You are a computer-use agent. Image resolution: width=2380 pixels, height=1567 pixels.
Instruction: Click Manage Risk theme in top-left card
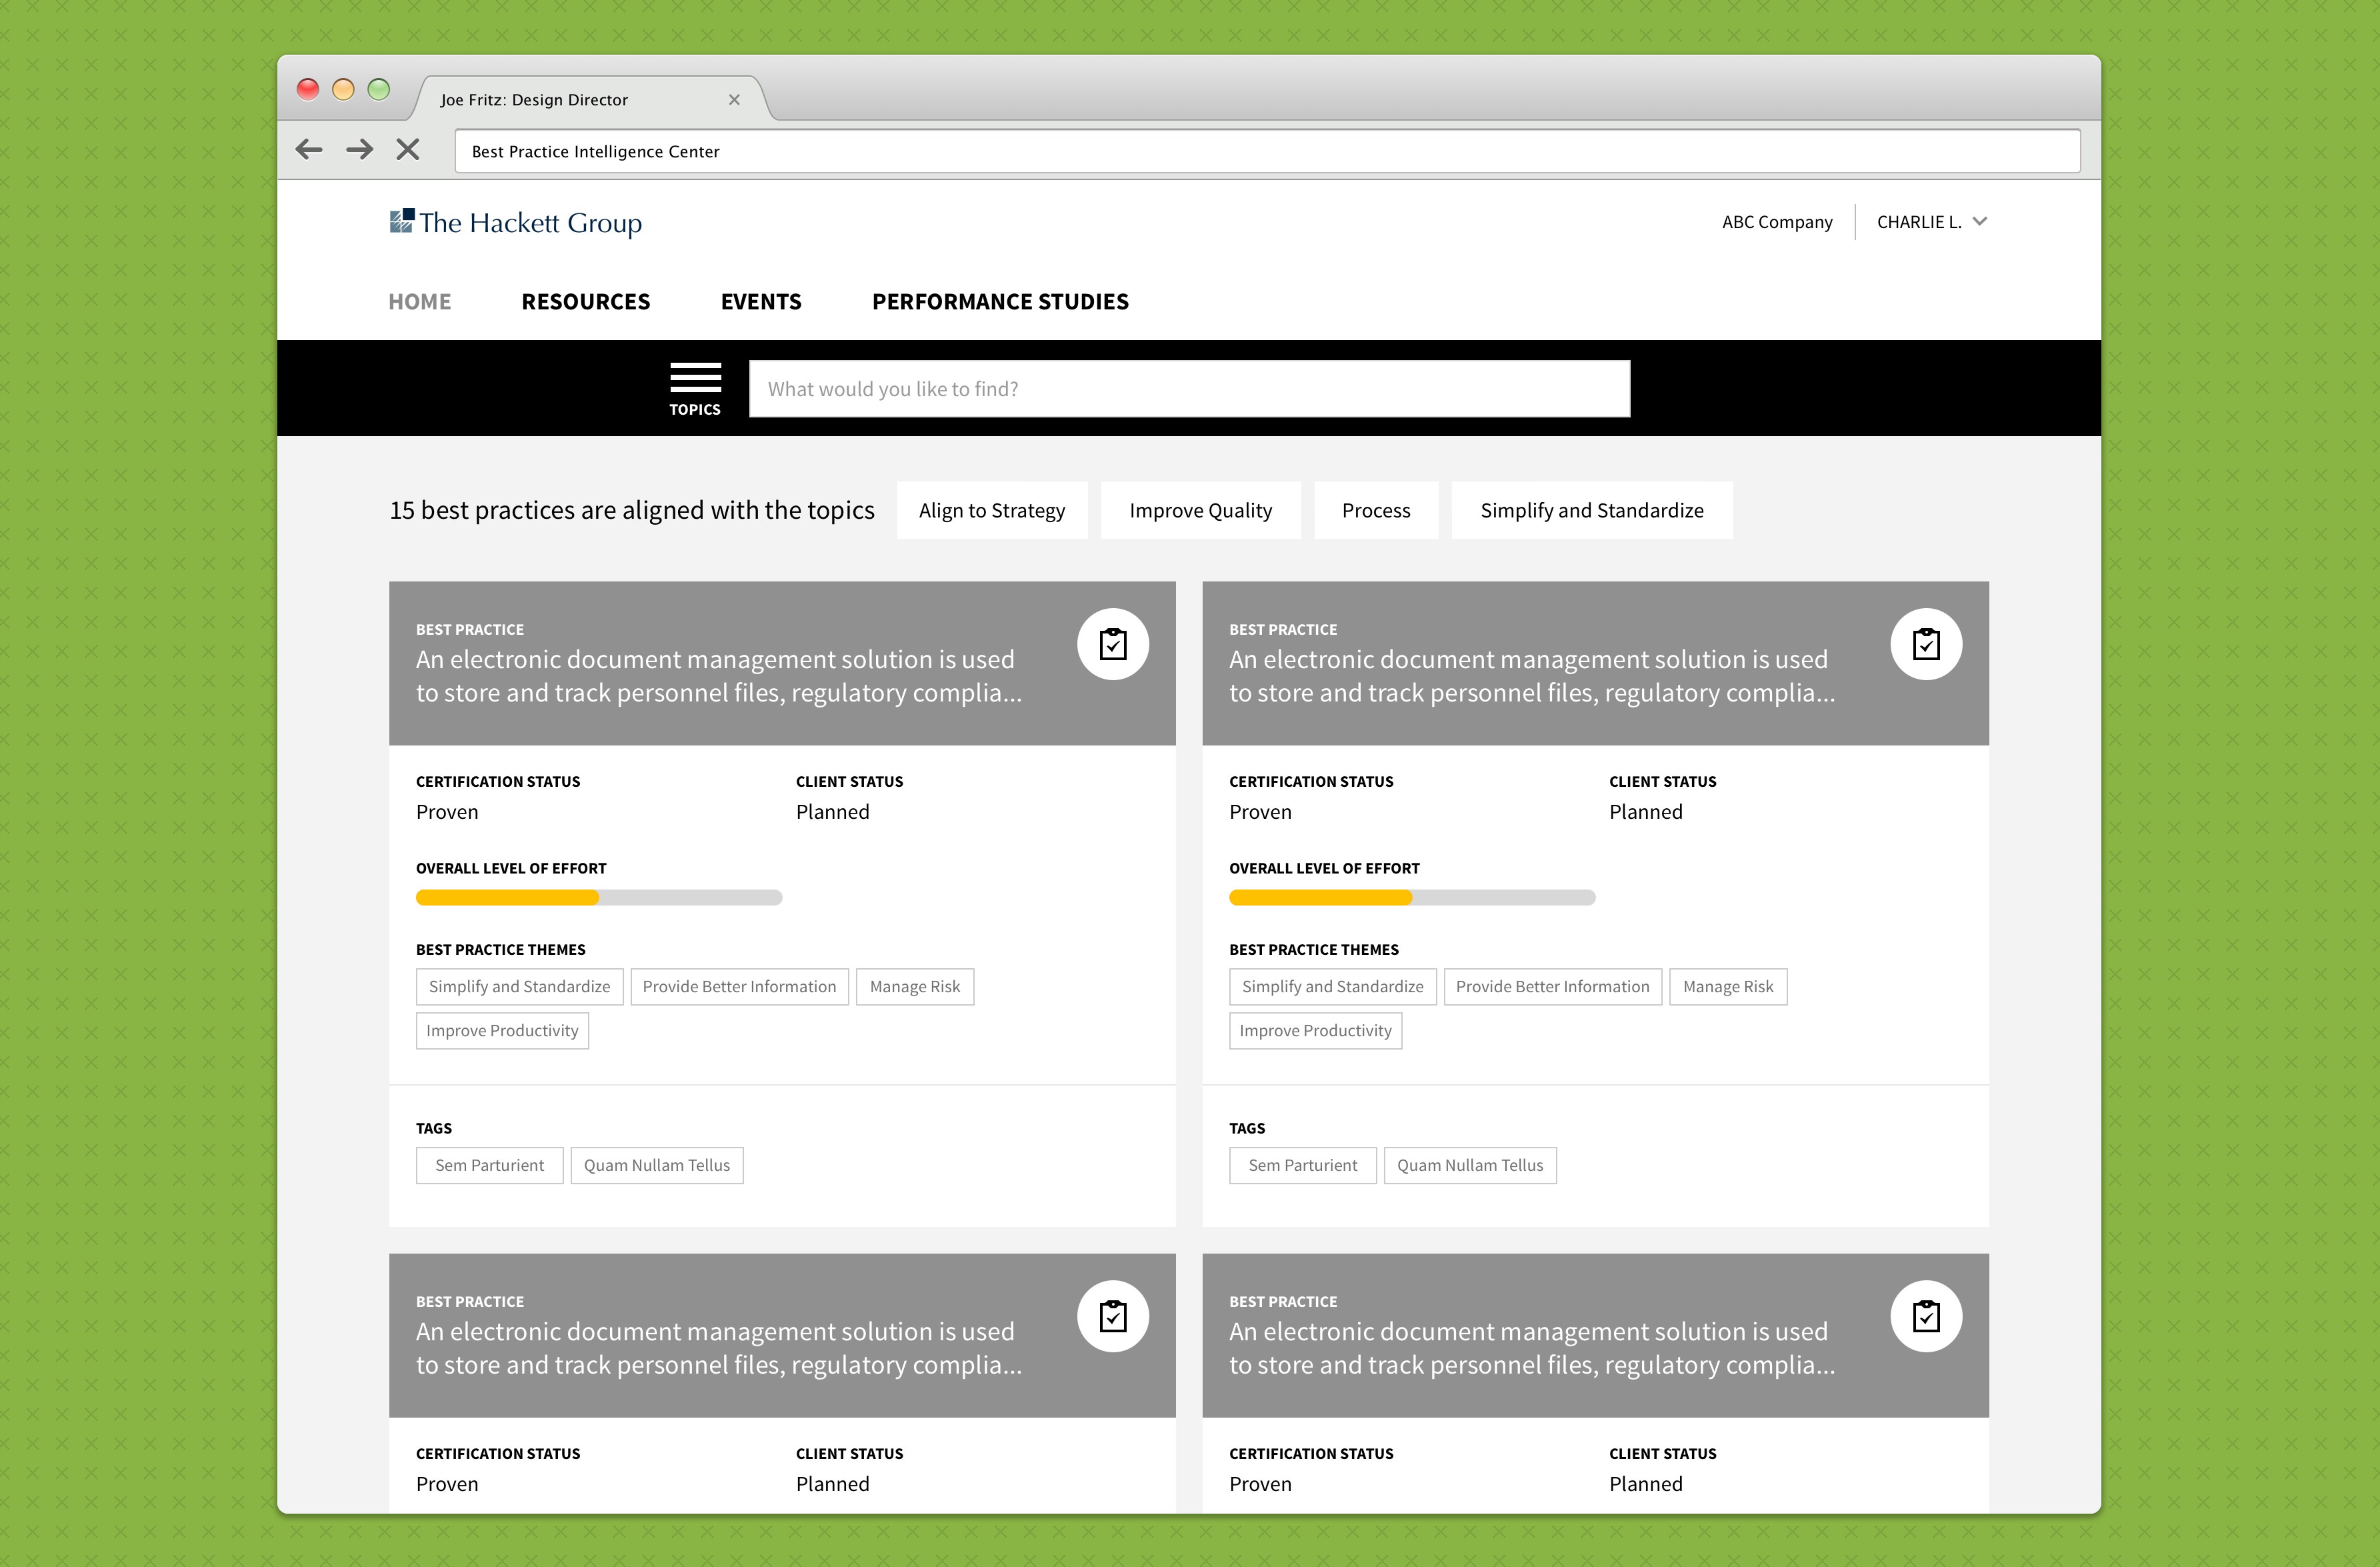click(915, 987)
